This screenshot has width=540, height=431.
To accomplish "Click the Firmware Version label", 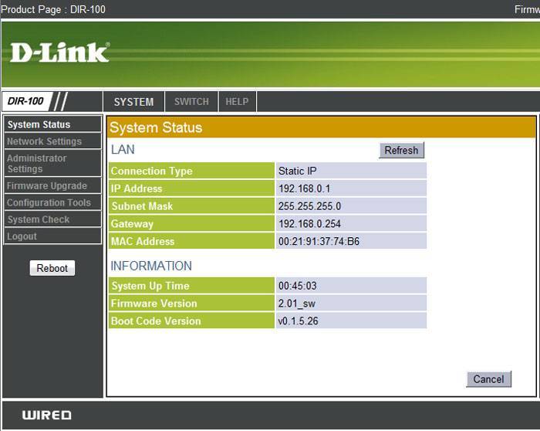I will point(191,304).
